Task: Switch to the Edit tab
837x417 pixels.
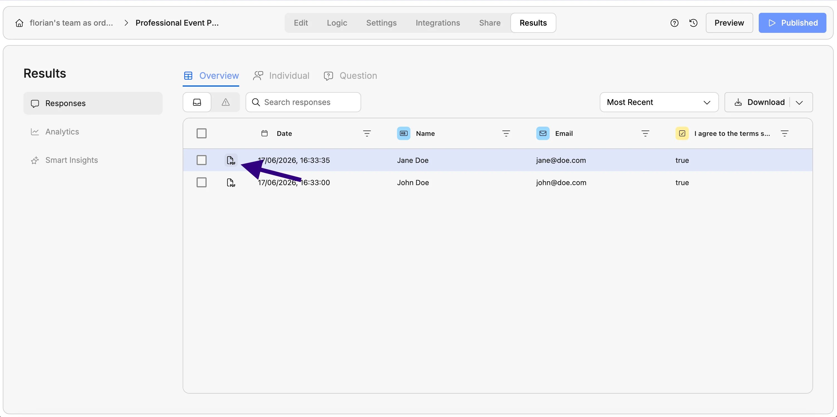Action: (x=300, y=23)
